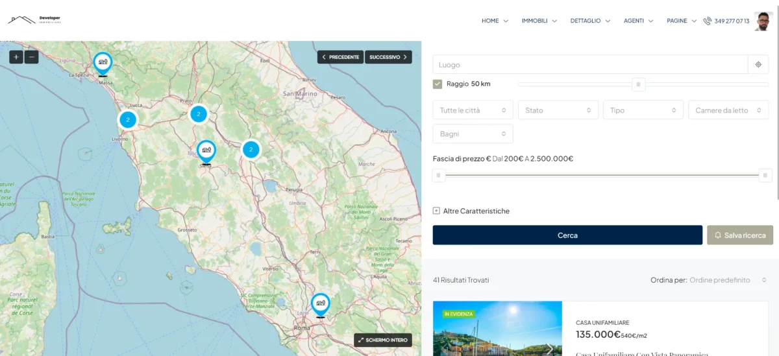Viewport: 779px width, 356px height.
Task: Click Salva ricerca button
Action: [740, 235]
